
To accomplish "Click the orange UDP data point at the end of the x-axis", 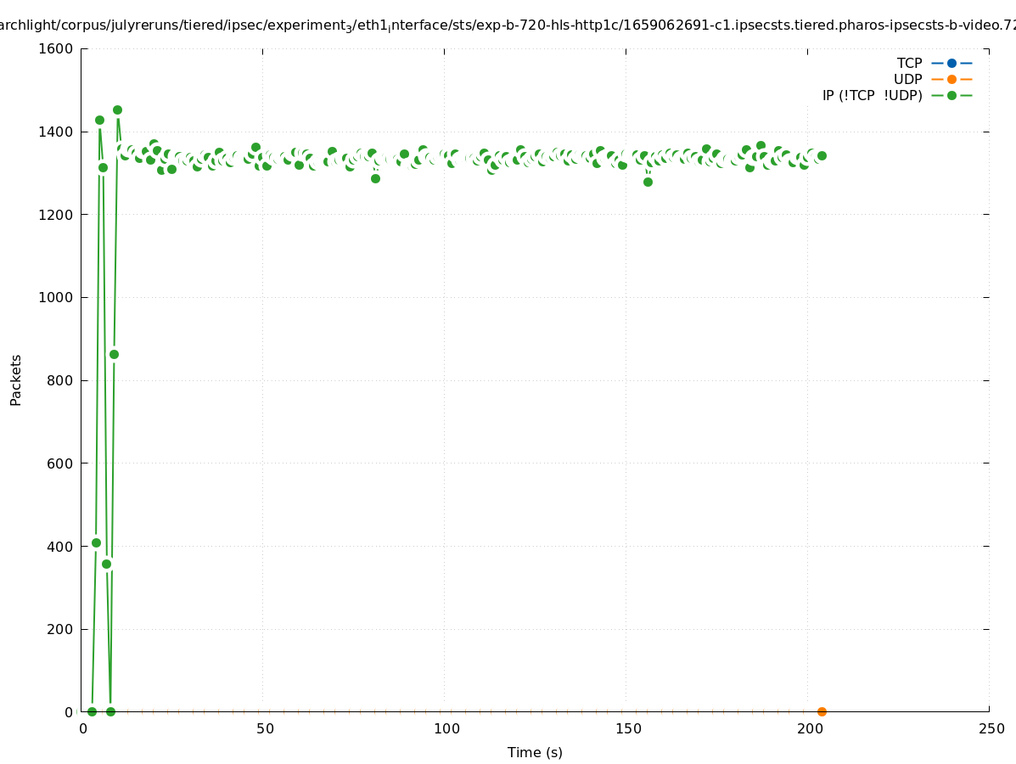I will pos(822,711).
